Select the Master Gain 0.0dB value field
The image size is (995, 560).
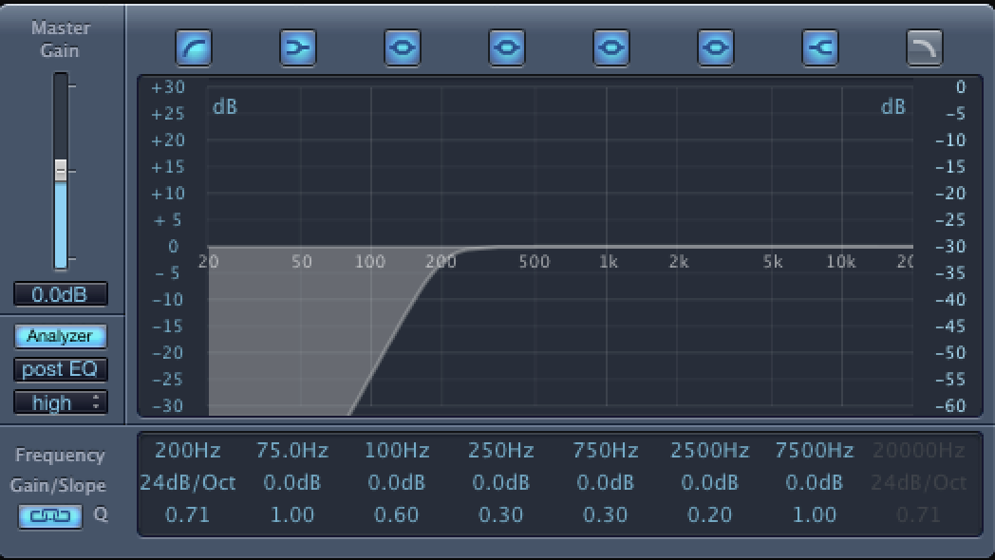[60, 294]
